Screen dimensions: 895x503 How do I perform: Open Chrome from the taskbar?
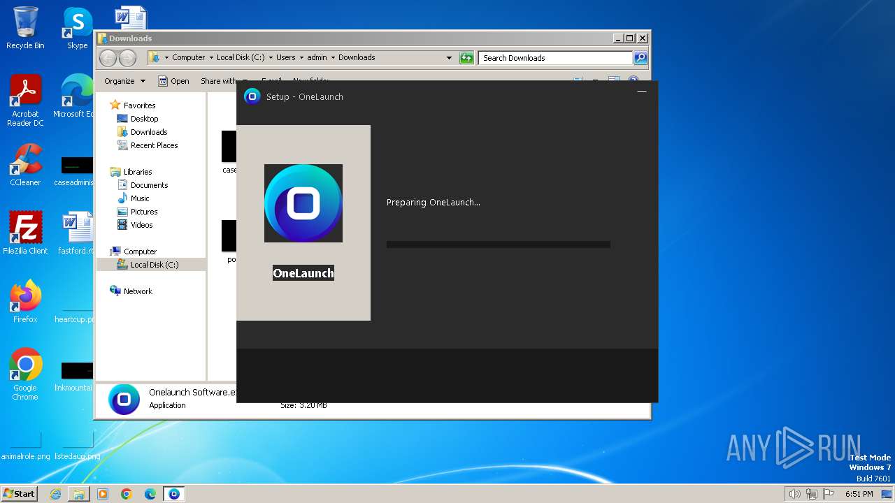pos(127,494)
